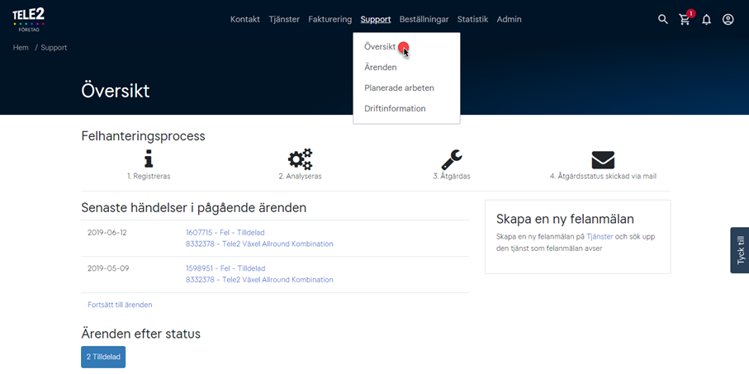Go to Hem breadcrumb
Viewport: 749px width, 374px height.
(21, 48)
